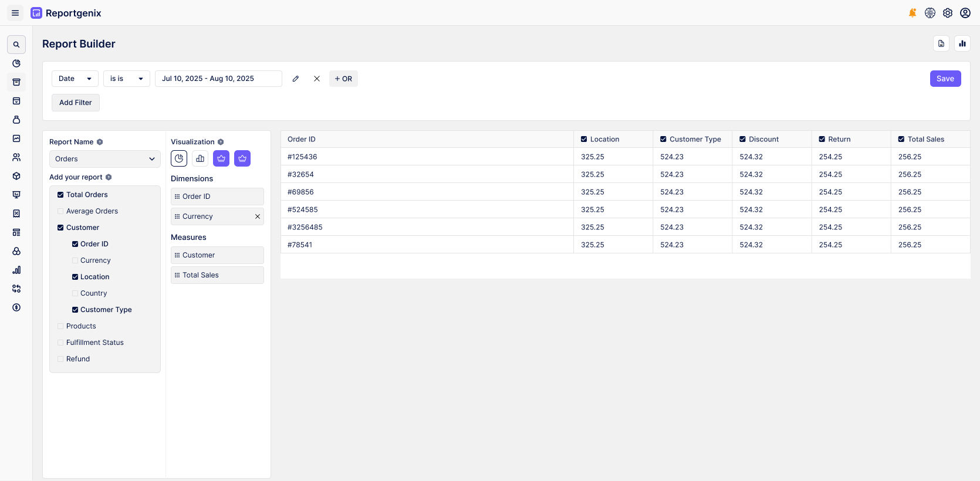
Task: Click the document export icon near page title
Action: click(x=941, y=43)
